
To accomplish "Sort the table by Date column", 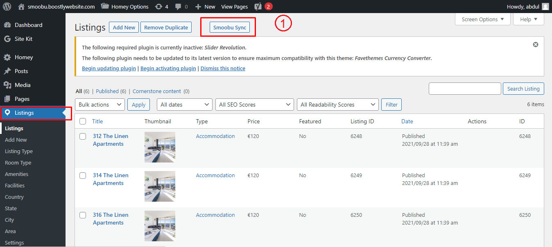I will coord(407,121).
